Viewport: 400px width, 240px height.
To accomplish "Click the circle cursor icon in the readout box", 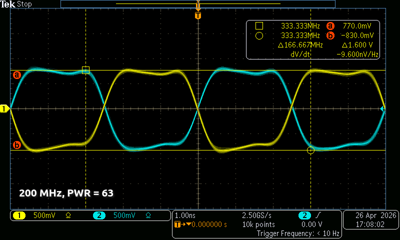I will [259, 35].
